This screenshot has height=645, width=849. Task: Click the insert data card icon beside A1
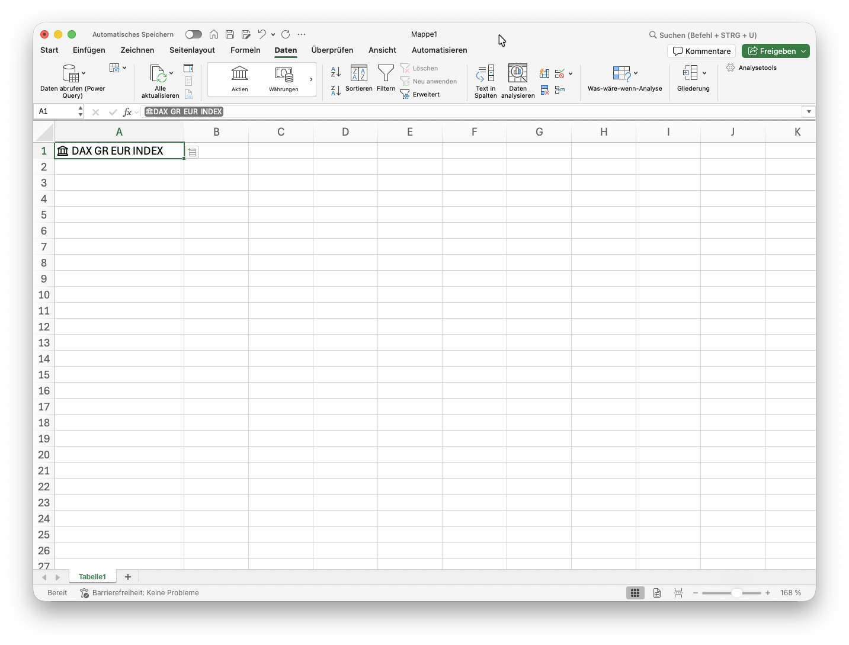pos(193,152)
